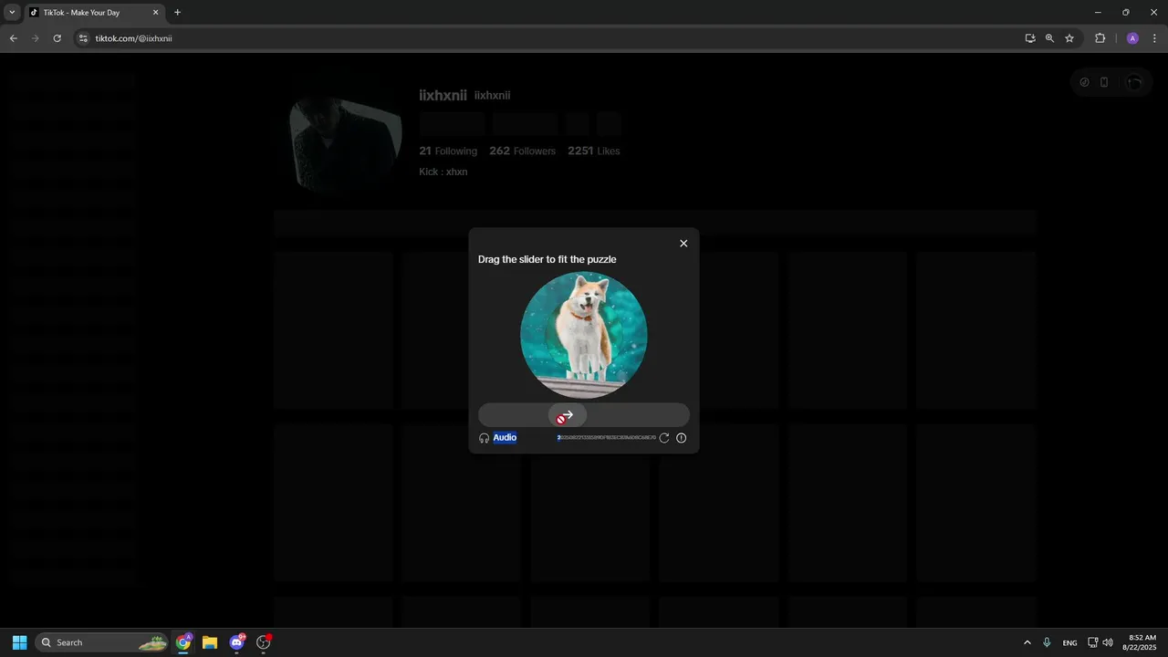Click the 2251 Likes count
This screenshot has width=1168, height=657.
pyautogui.click(x=593, y=151)
